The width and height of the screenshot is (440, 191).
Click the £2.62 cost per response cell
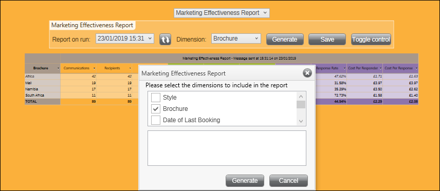click(x=401, y=89)
